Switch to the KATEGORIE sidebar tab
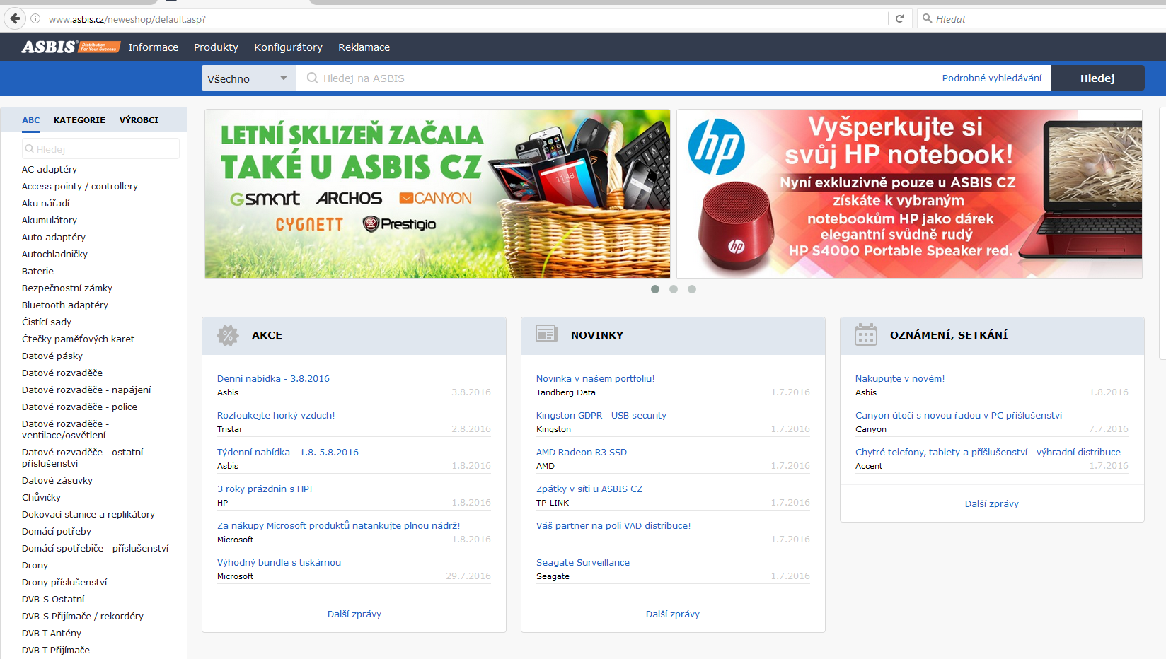1166x659 pixels. click(79, 120)
